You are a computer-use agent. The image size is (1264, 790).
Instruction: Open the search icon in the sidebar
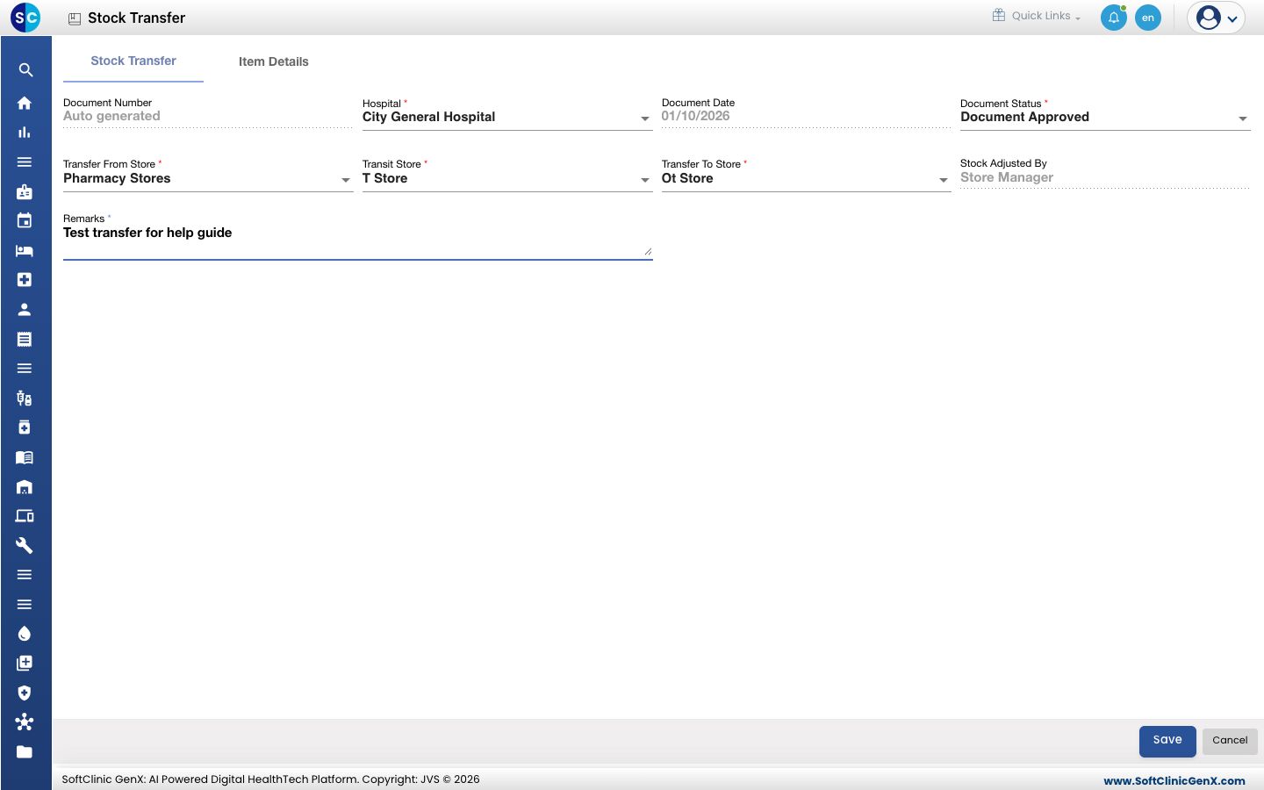point(25,70)
